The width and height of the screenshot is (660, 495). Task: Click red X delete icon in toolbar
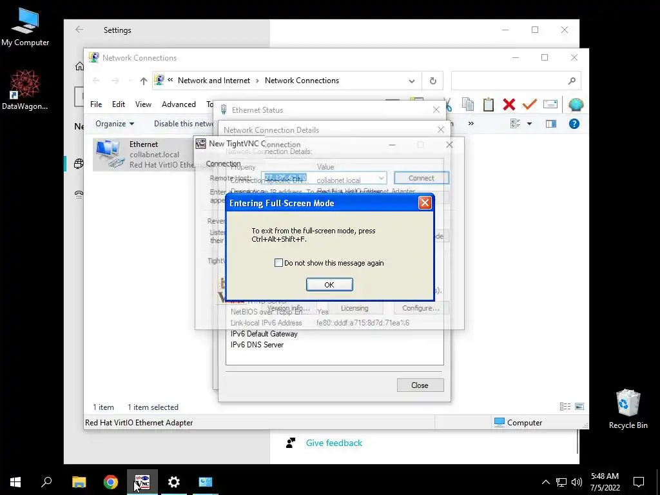(509, 104)
